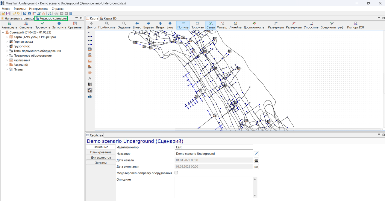Toggle the По типу coloring mode
Viewport: 385px width, 201px height.
tap(183, 25)
